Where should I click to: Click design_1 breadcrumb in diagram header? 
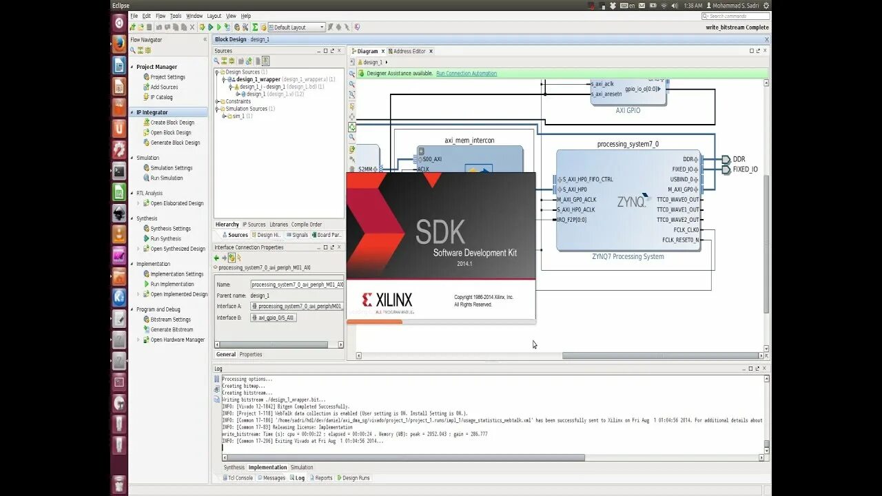(372, 62)
